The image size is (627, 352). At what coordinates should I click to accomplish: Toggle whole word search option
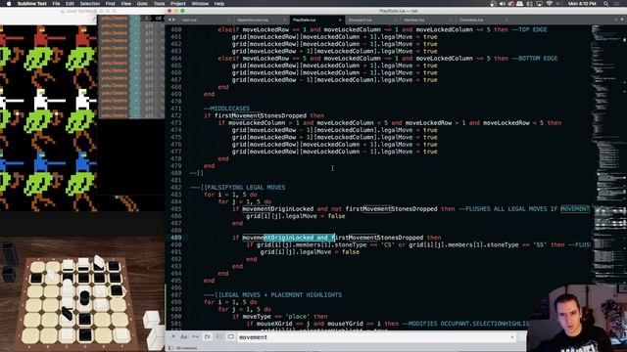tap(196, 337)
